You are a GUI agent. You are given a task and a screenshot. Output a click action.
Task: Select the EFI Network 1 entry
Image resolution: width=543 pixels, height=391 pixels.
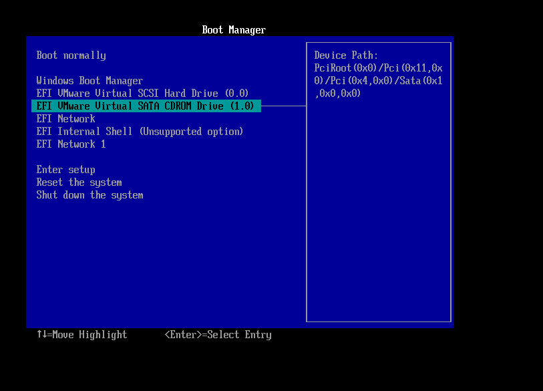click(x=71, y=144)
